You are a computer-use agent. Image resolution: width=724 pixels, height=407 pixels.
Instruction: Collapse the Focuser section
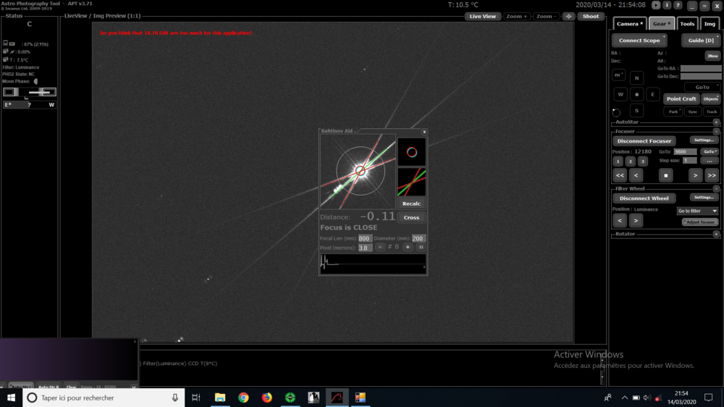pyautogui.click(x=716, y=132)
